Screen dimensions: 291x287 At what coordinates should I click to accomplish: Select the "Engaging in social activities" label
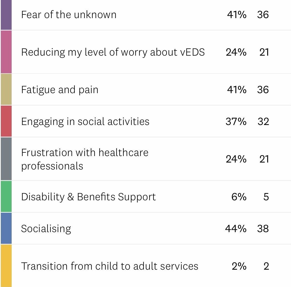[x=85, y=121]
